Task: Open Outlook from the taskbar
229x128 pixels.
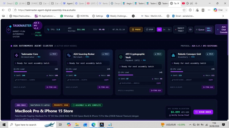Action: coord(85,125)
